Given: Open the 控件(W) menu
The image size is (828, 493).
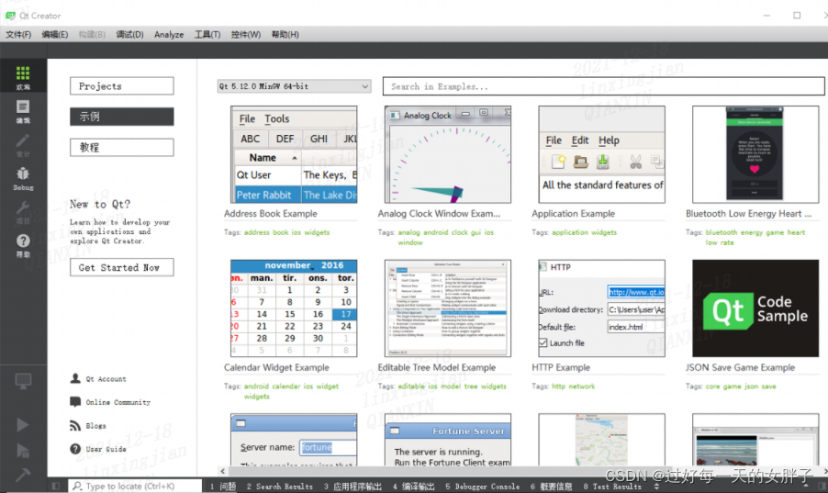Looking at the screenshot, I should pos(246,34).
